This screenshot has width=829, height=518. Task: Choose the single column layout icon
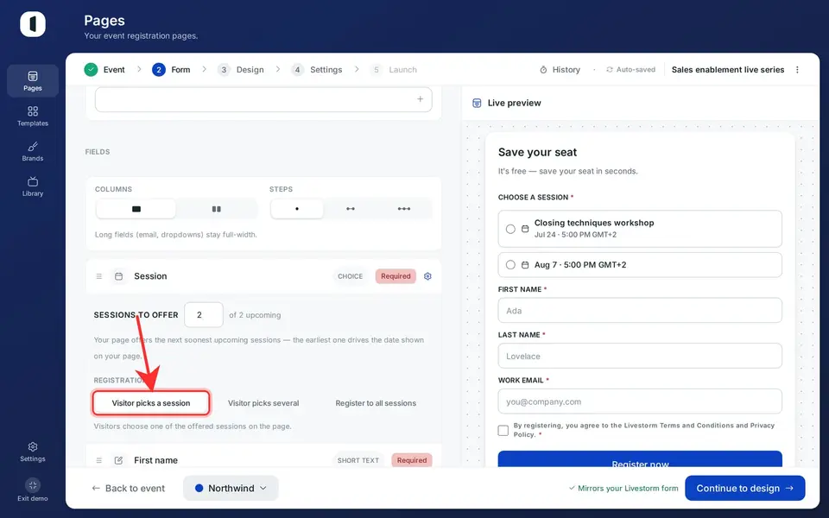coord(136,209)
